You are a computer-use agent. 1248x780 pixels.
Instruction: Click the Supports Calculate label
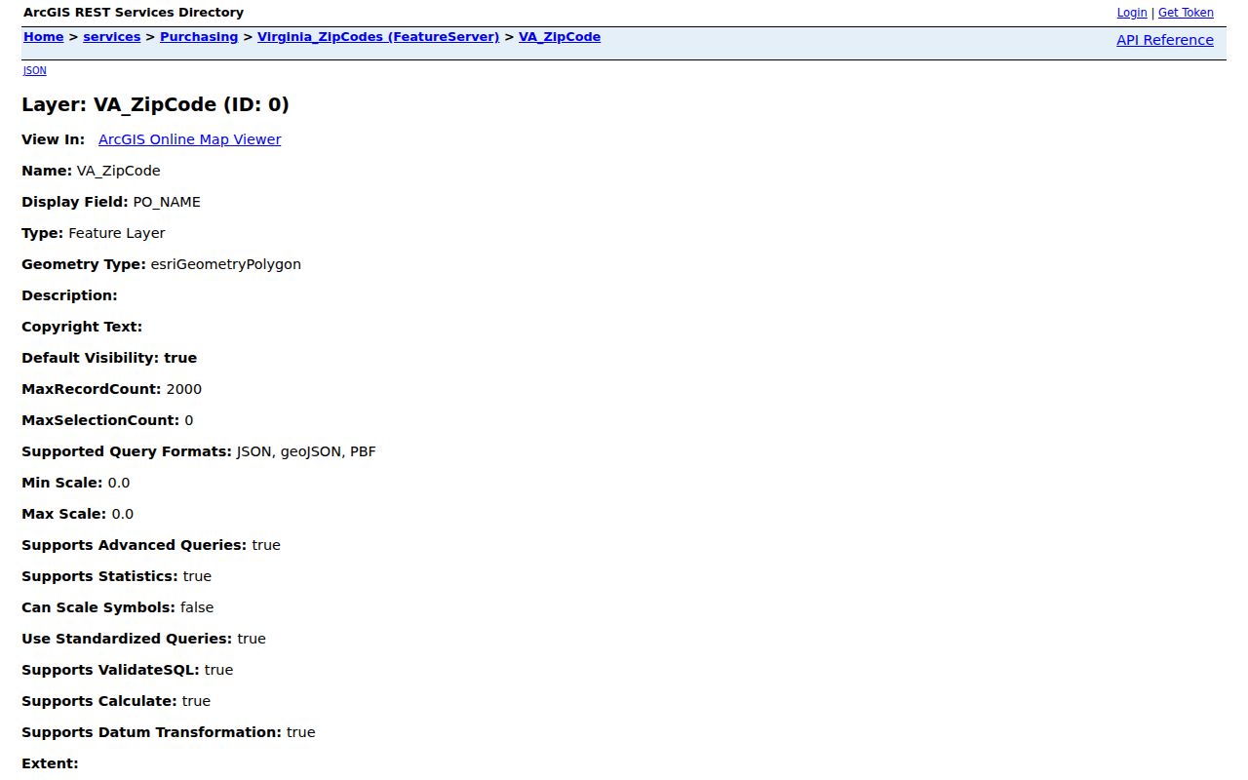tap(99, 701)
